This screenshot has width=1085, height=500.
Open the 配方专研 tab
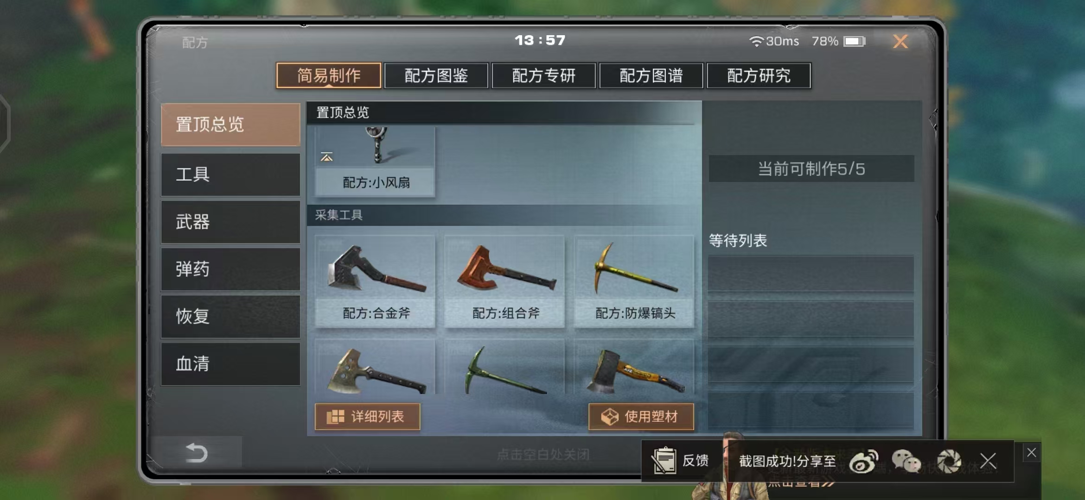tap(544, 75)
